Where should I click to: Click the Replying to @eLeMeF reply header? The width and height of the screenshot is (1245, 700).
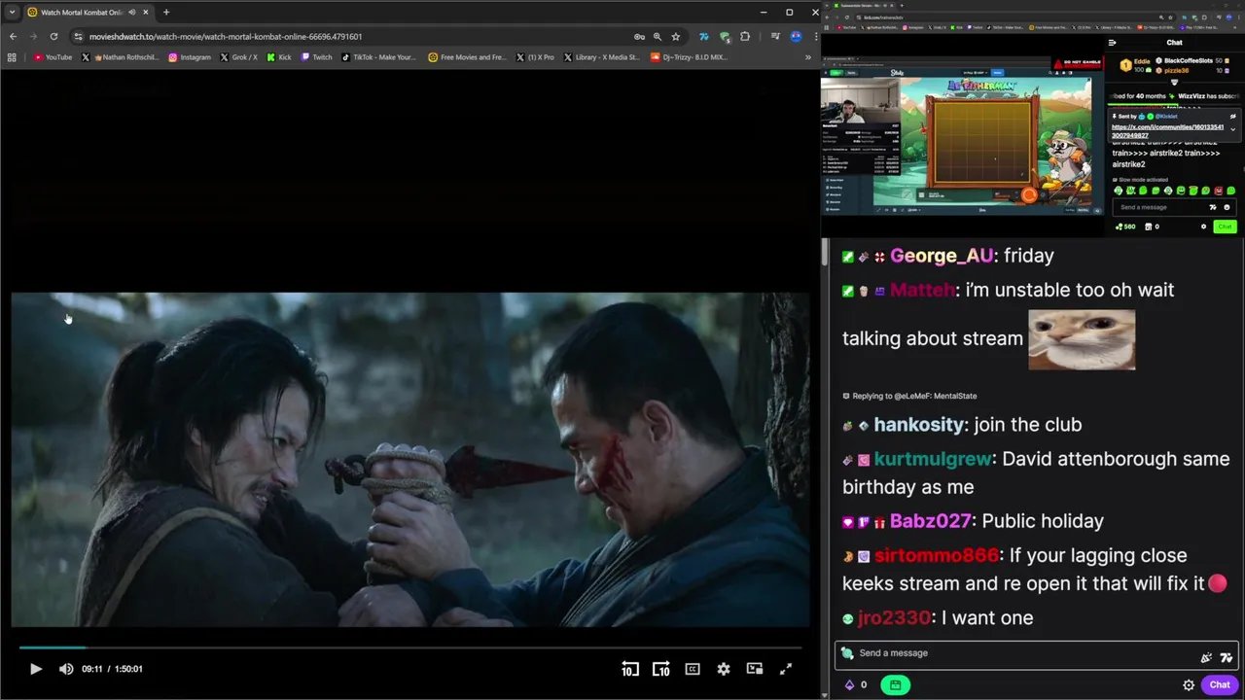pyautogui.click(x=909, y=396)
